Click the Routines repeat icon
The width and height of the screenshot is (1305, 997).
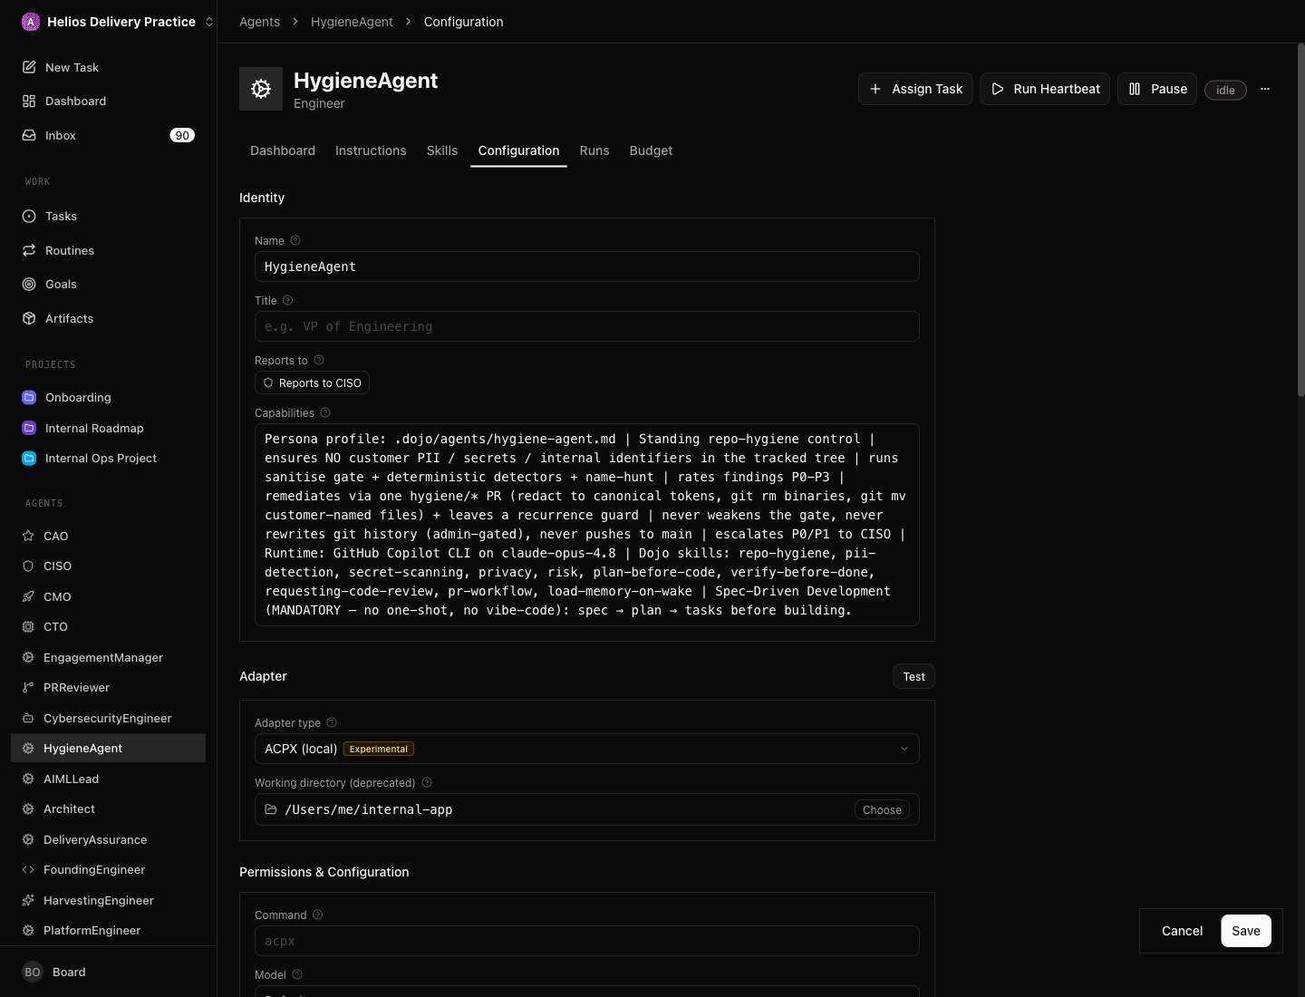coord(29,250)
